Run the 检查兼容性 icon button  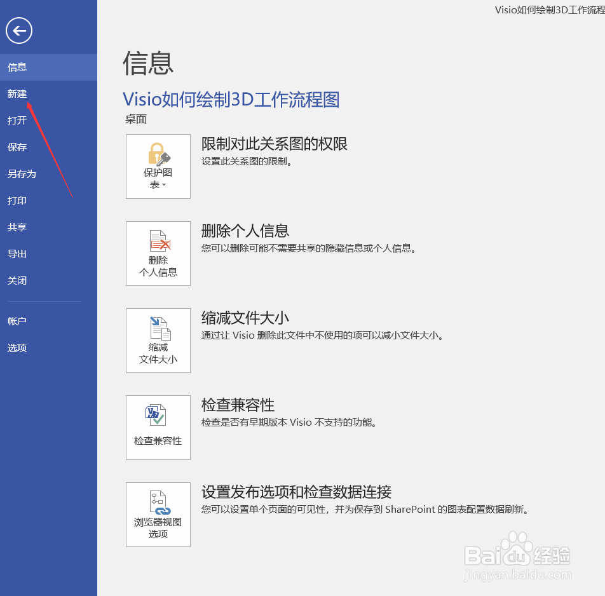click(x=158, y=428)
